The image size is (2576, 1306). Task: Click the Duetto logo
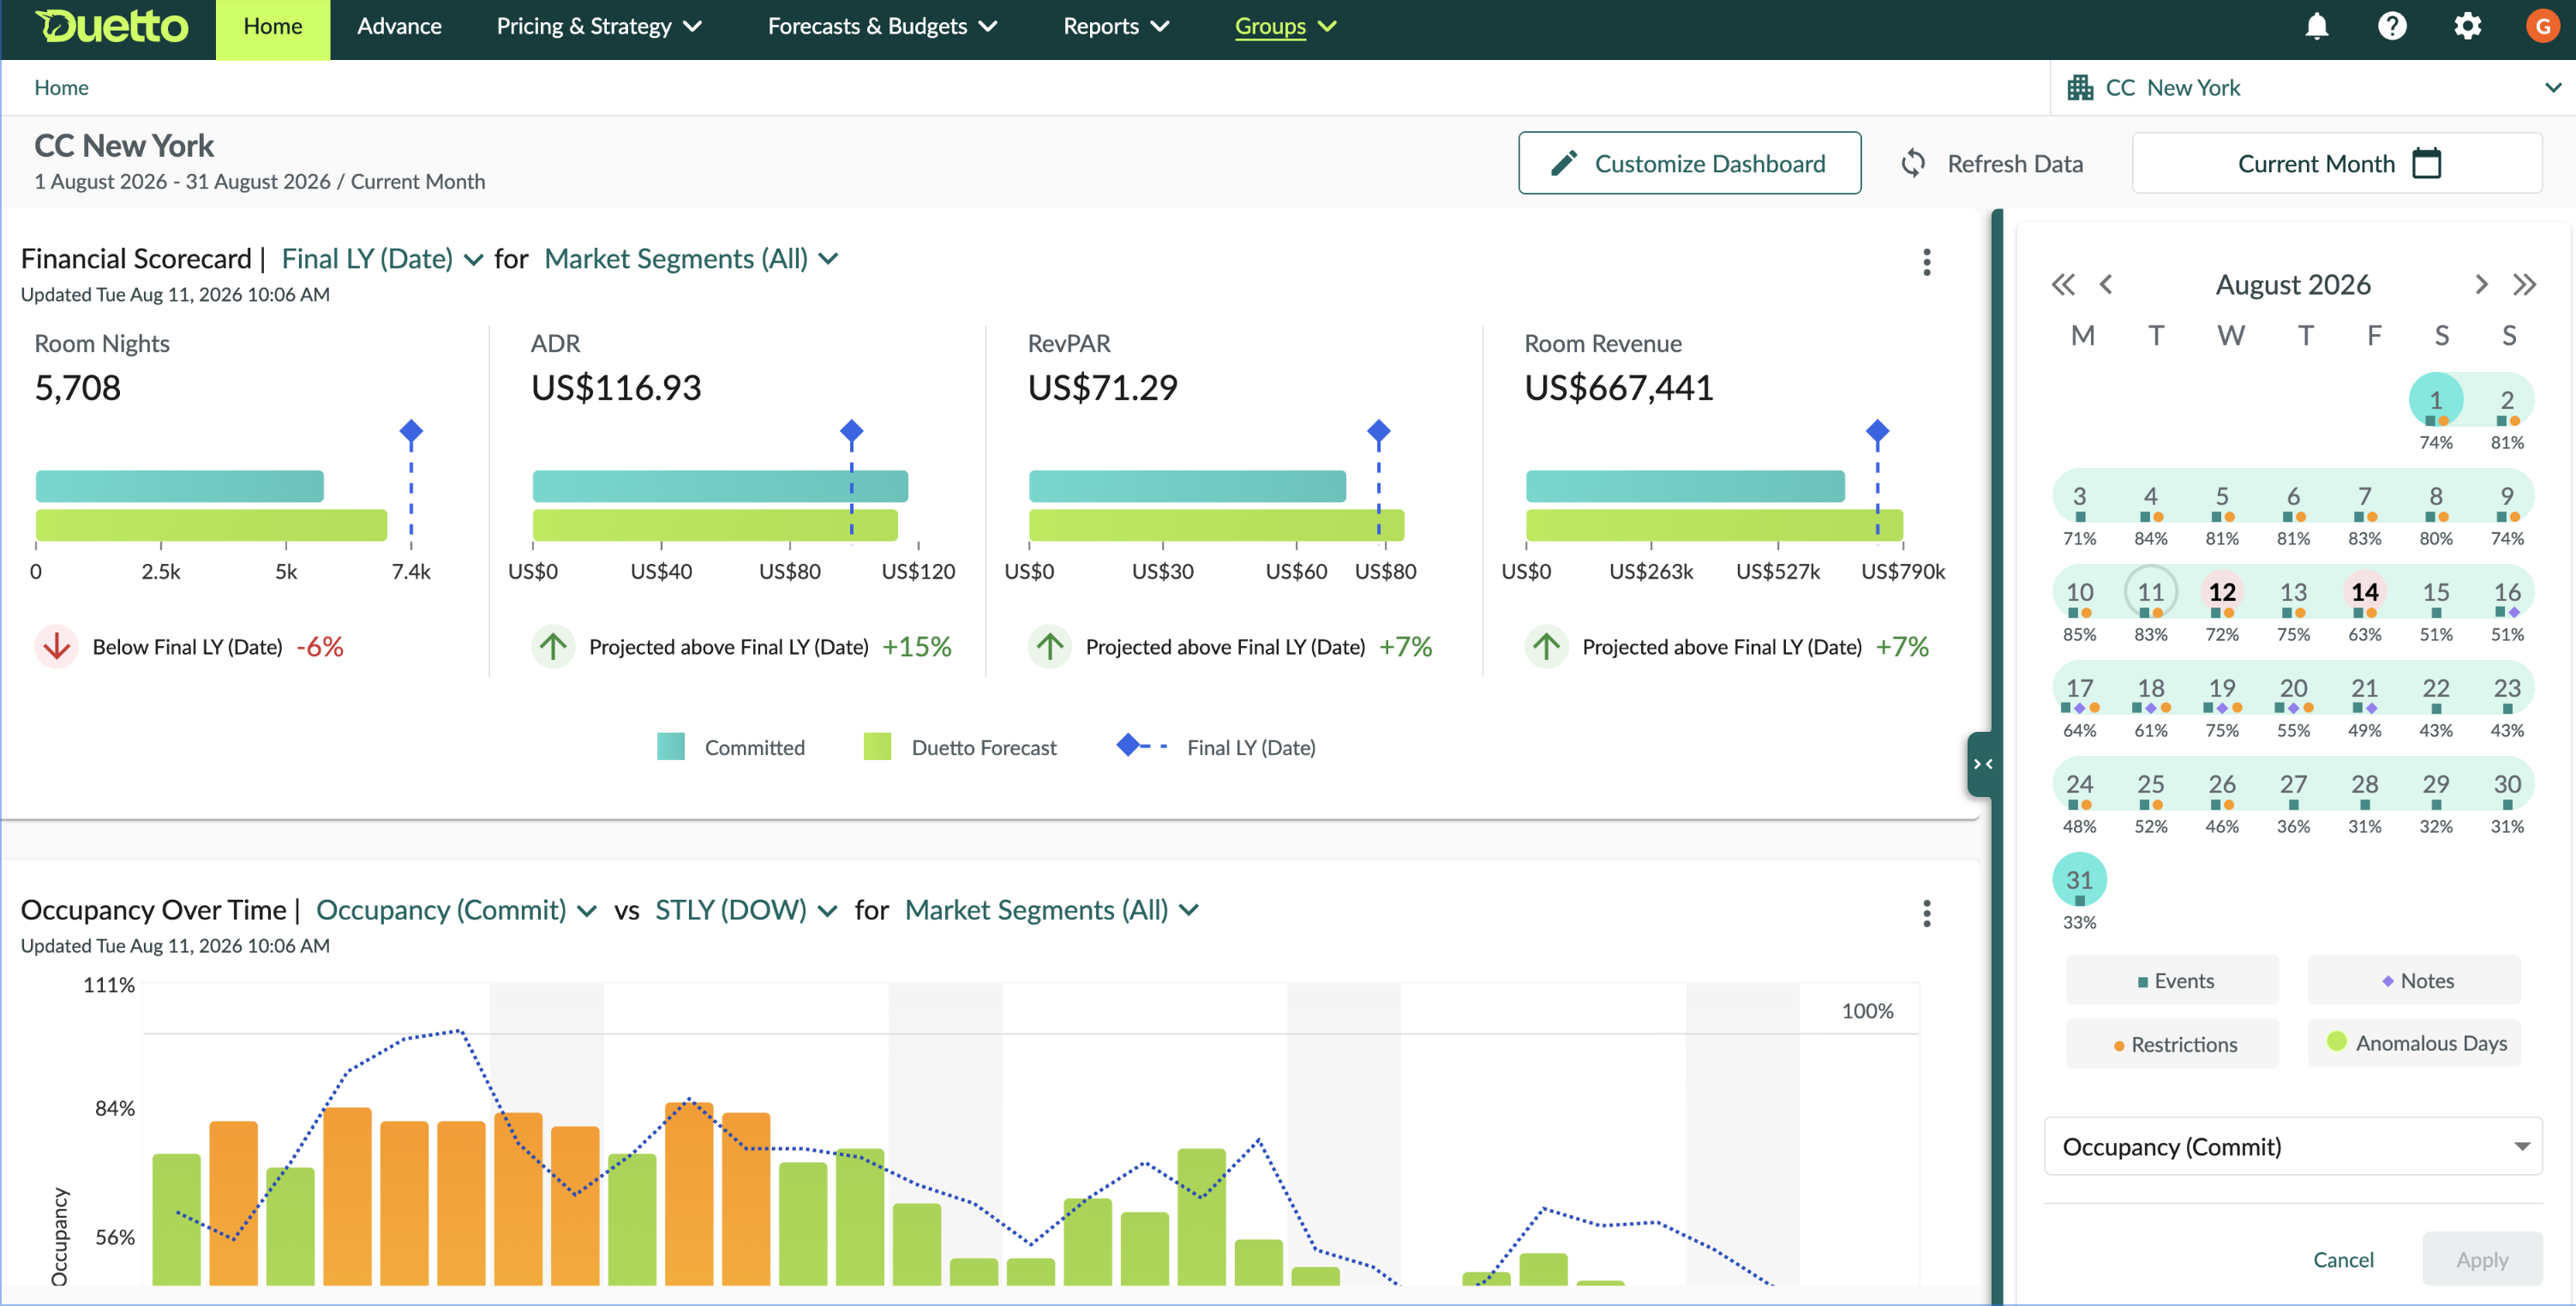coord(111,26)
